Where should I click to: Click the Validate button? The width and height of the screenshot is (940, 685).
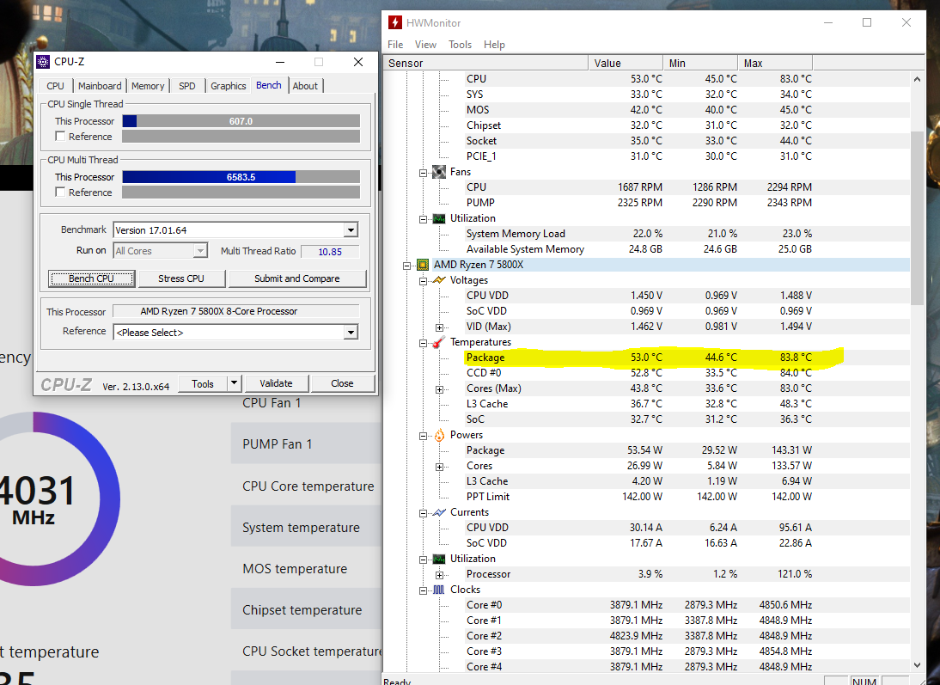[276, 383]
